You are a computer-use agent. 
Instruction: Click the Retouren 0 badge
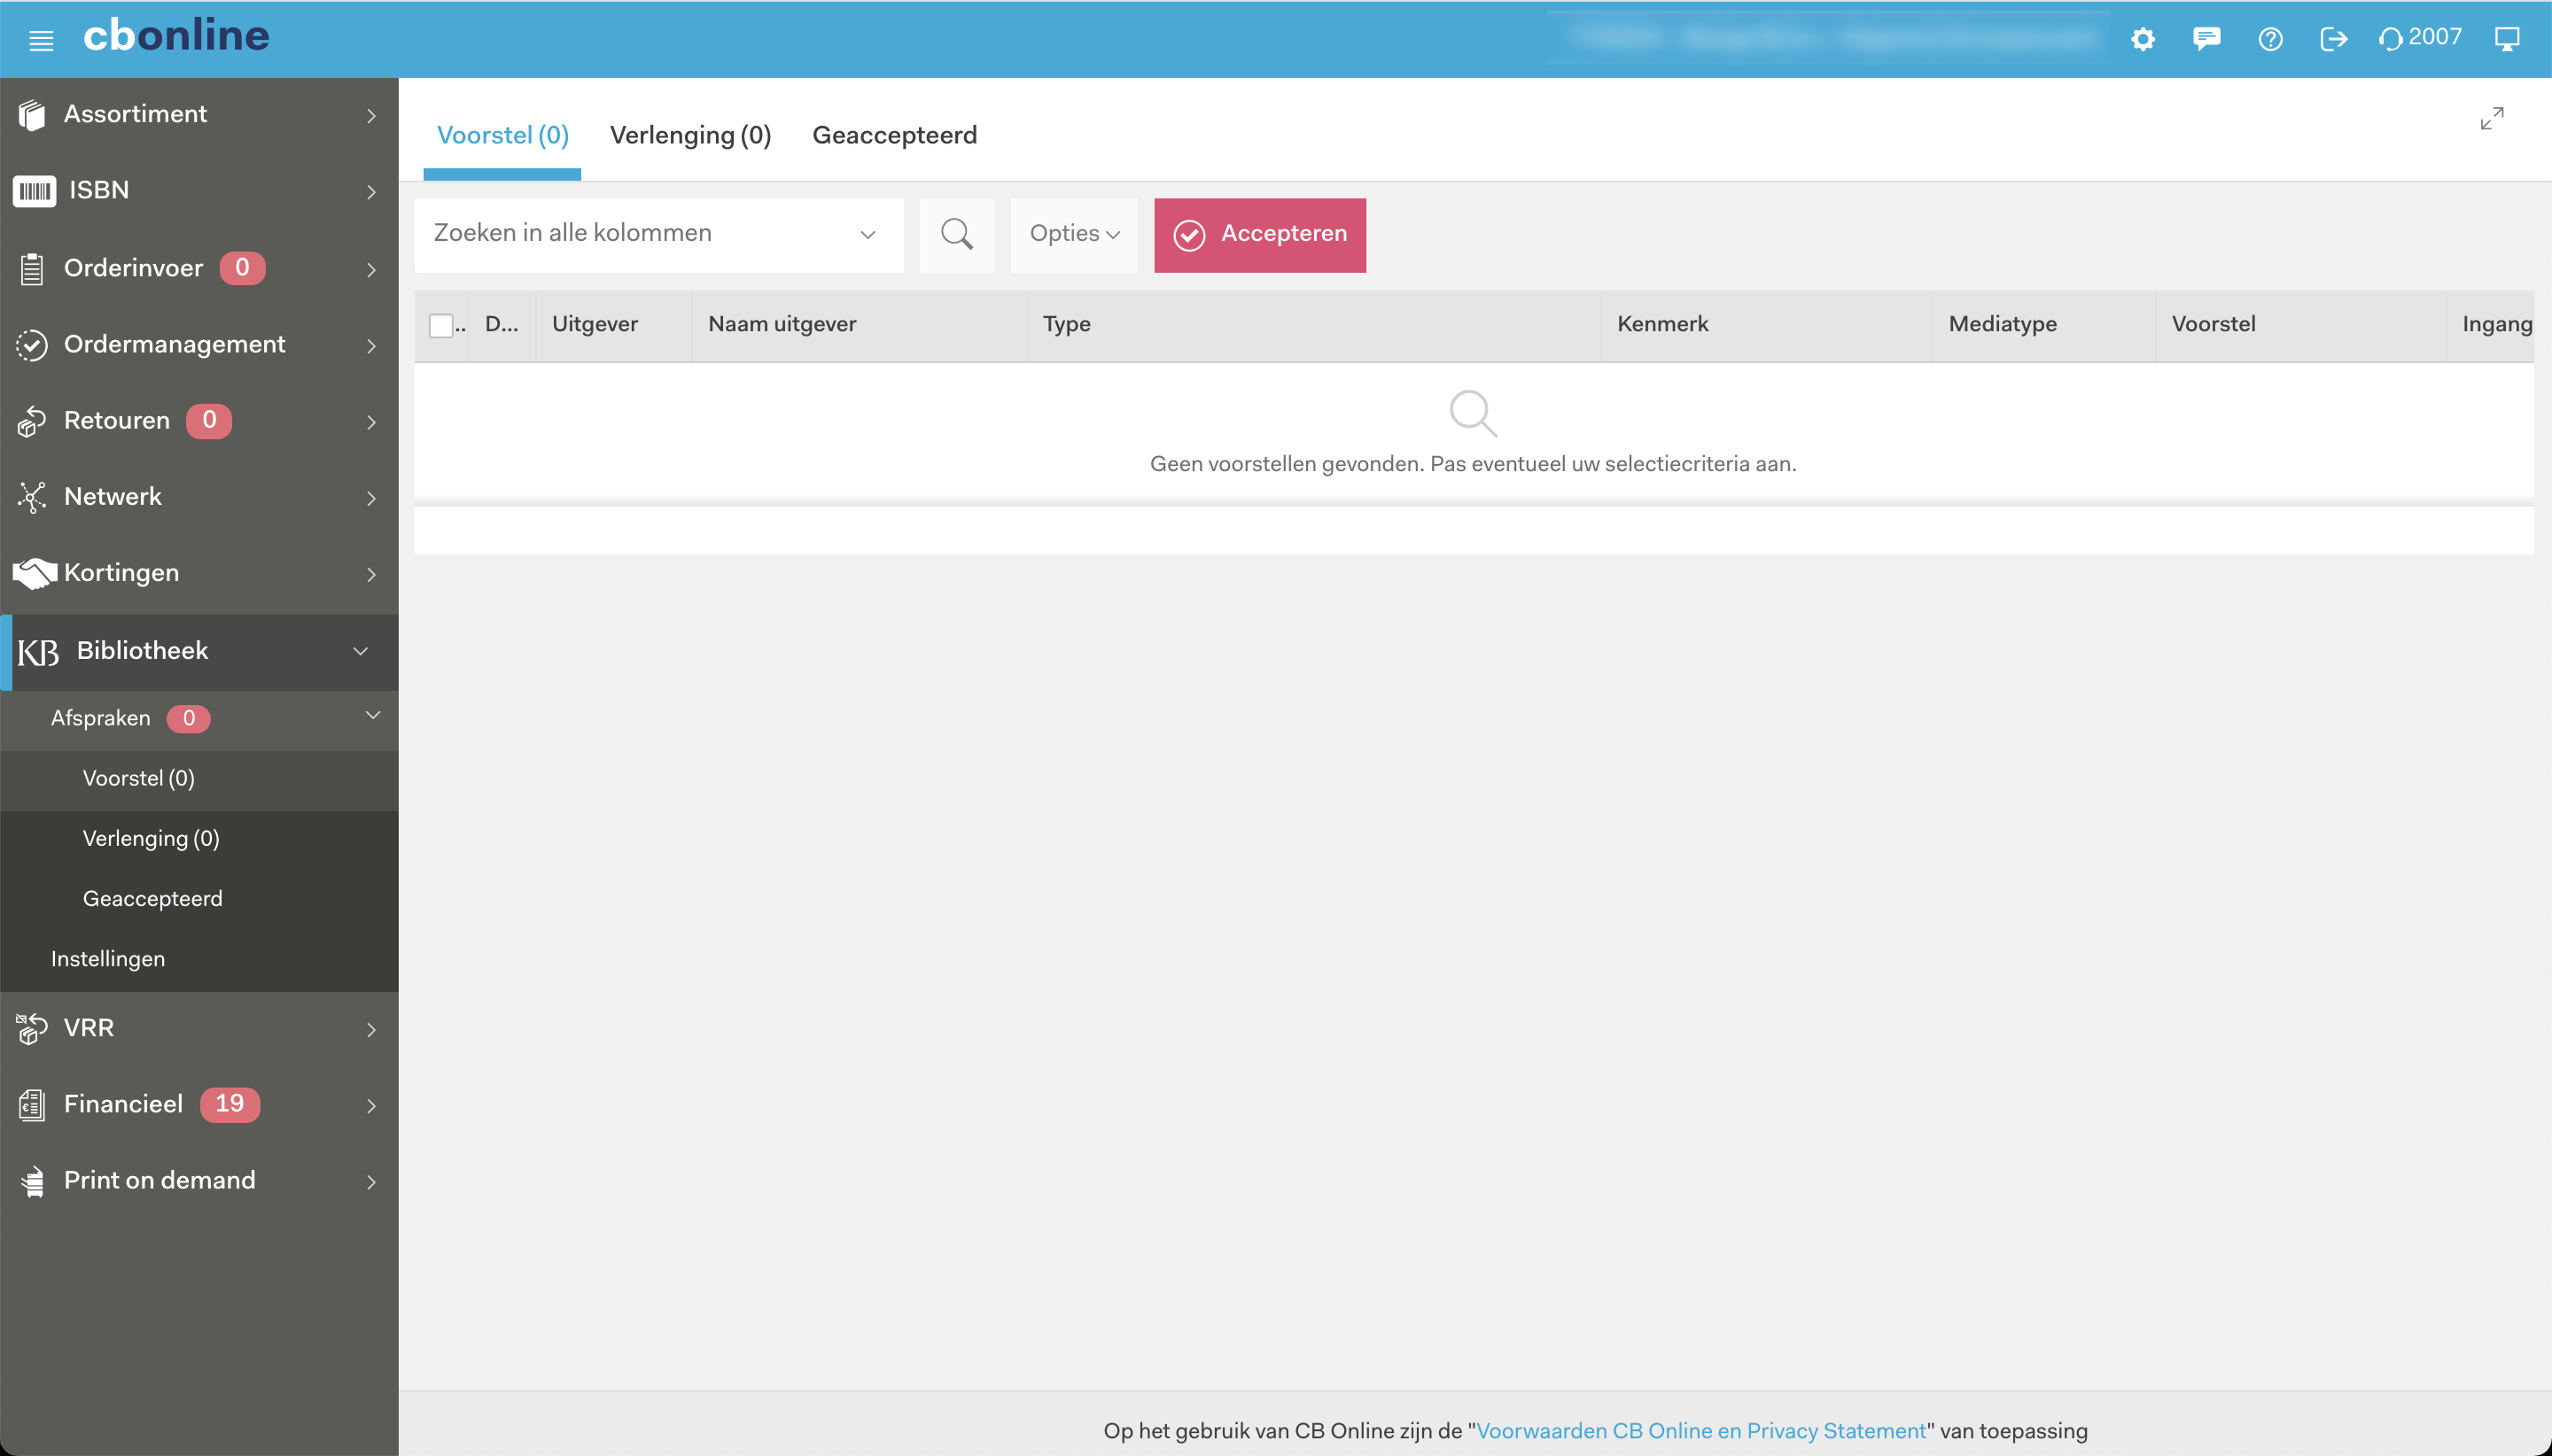pyautogui.click(x=209, y=421)
